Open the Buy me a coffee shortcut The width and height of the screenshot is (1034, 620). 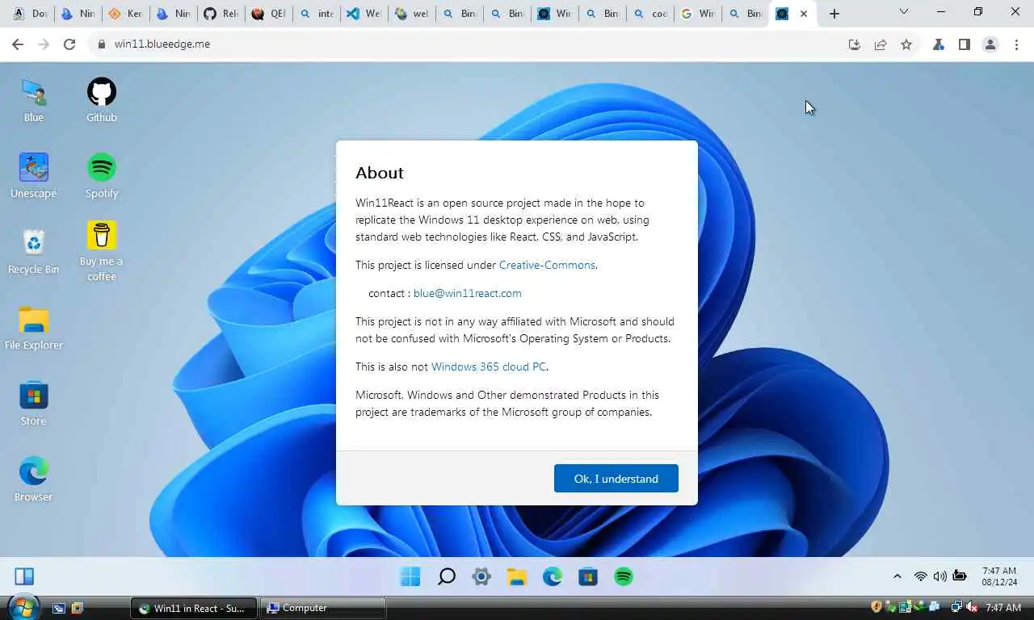coord(102,251)
